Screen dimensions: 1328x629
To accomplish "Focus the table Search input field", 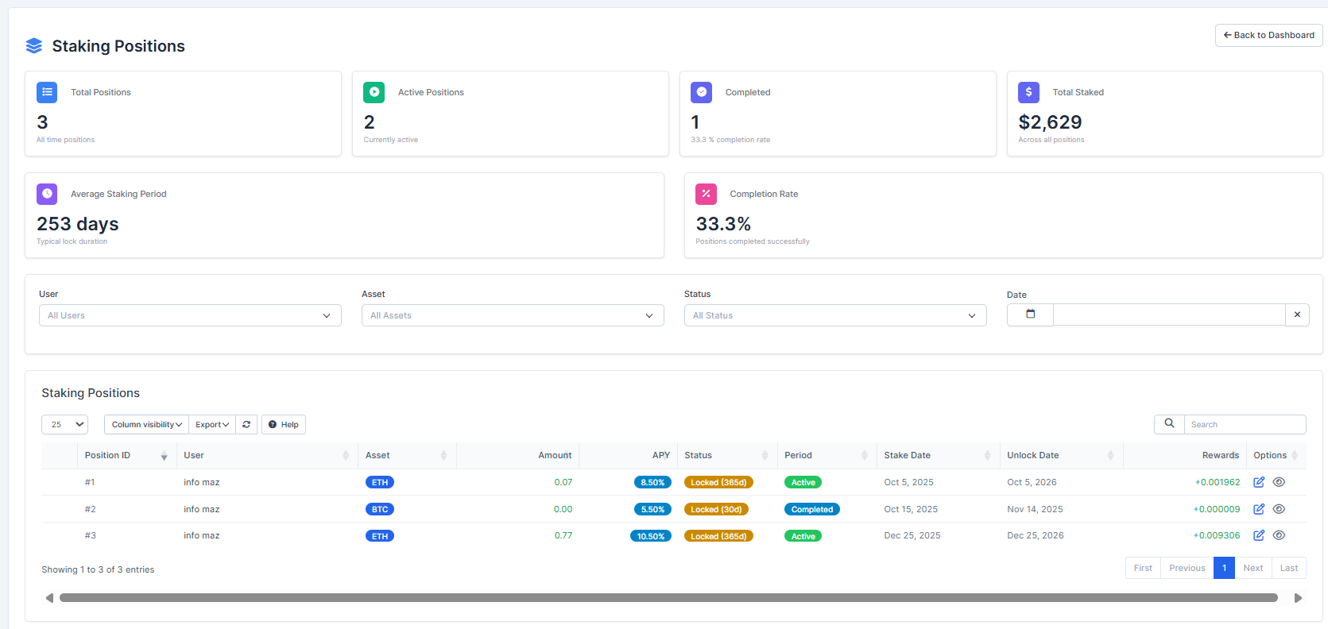I will (x=1244, y=425).
